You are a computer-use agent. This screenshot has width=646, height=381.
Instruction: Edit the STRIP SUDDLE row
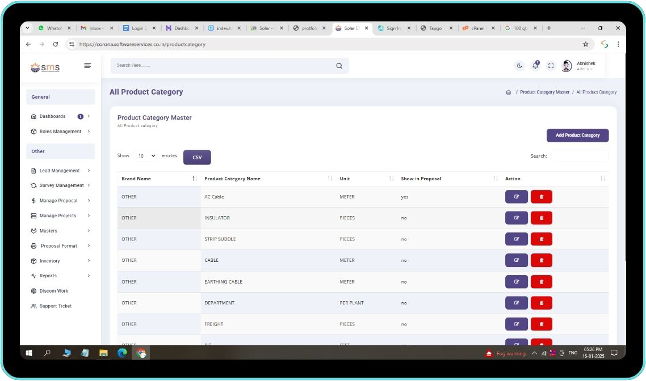point(517,239)
